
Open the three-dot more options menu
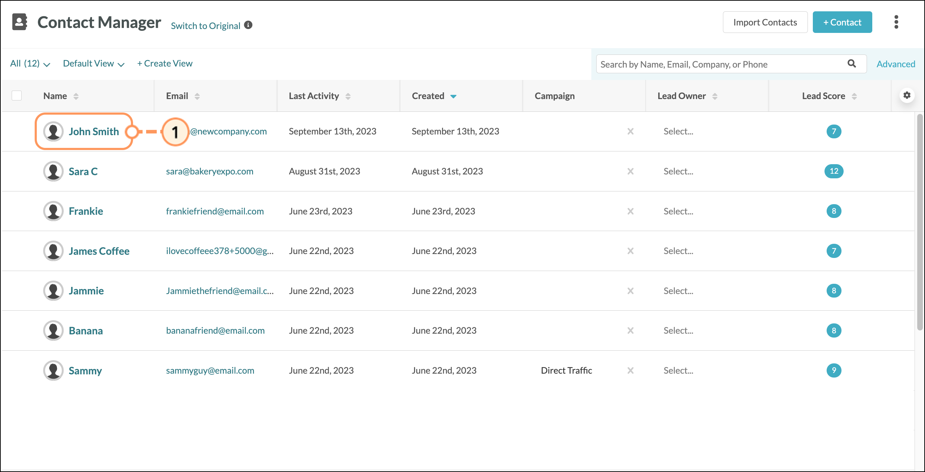coord(896,22)
